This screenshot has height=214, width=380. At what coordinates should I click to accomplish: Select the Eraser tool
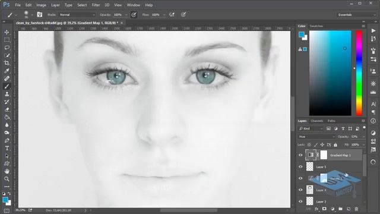coord(7,109)
